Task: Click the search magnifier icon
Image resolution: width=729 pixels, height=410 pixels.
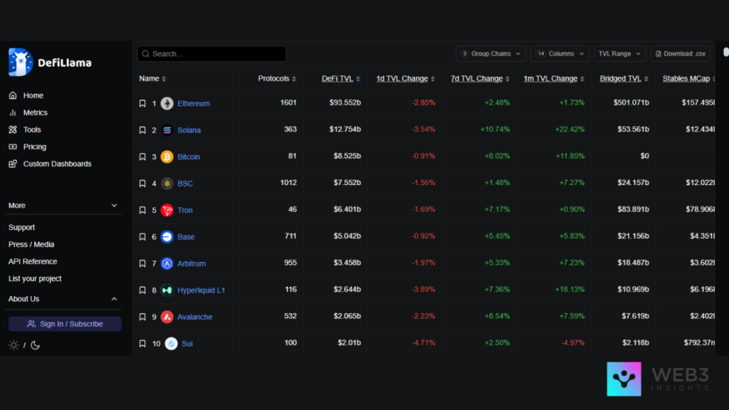Action: pos(145,54)
